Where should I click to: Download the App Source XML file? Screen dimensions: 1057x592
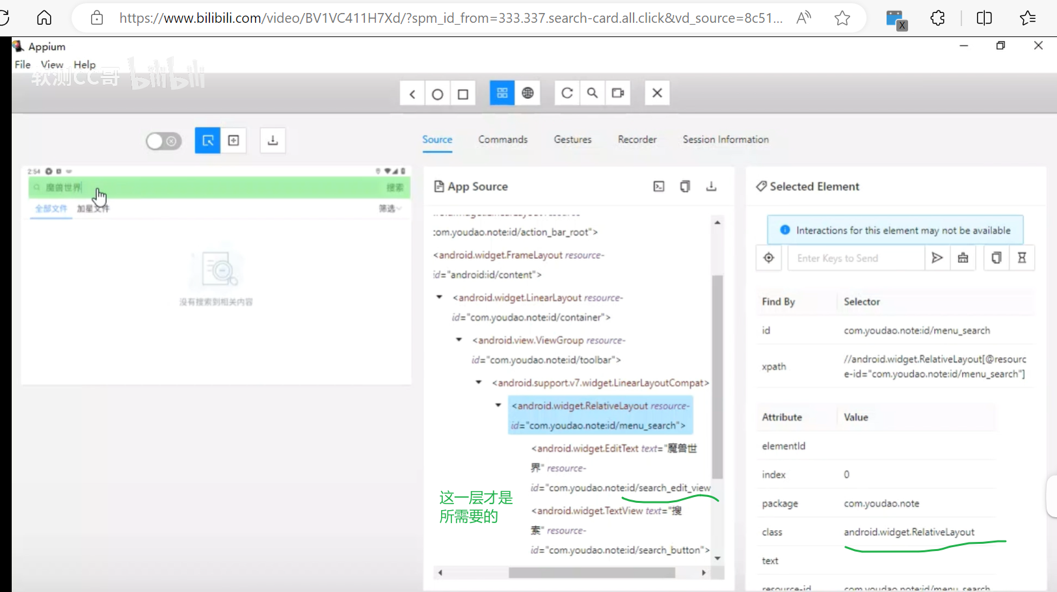[711, 187]
